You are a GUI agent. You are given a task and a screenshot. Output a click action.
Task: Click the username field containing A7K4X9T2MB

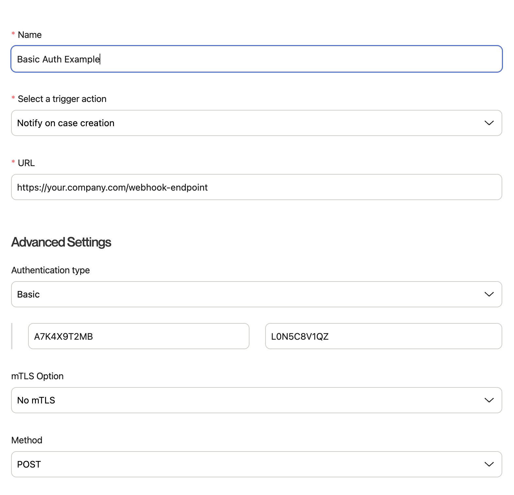(x=139, y=336)
